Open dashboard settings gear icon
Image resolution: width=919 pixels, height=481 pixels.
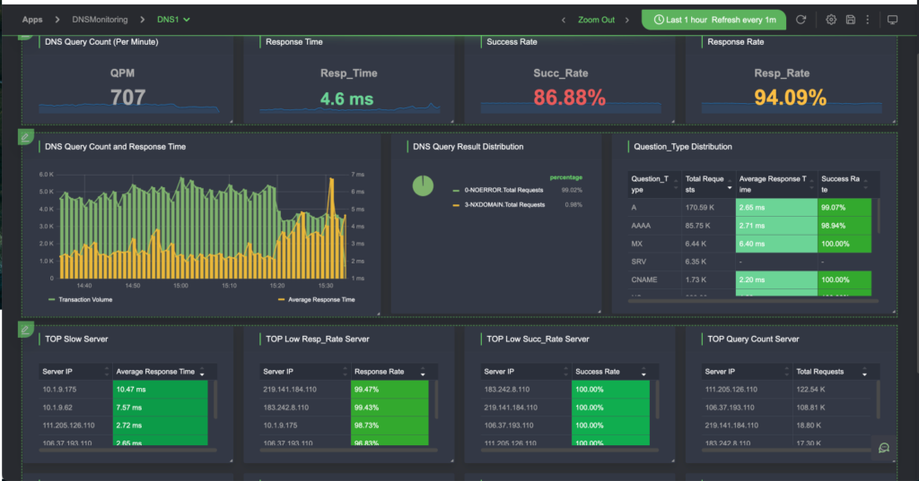pos(831,20)
